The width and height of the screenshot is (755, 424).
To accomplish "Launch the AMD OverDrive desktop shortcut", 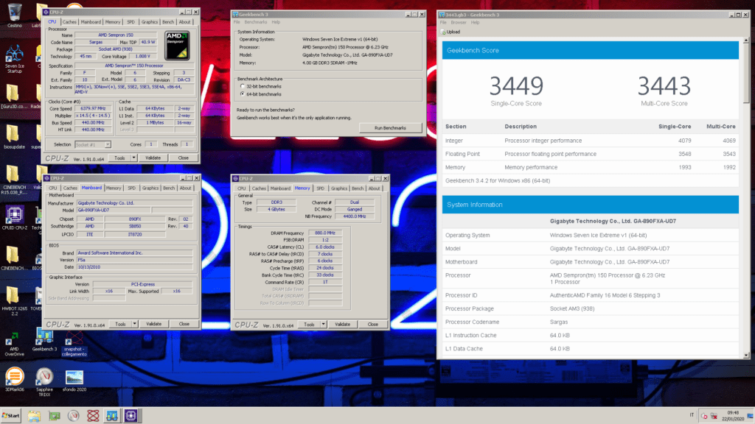I will [15, 343].
